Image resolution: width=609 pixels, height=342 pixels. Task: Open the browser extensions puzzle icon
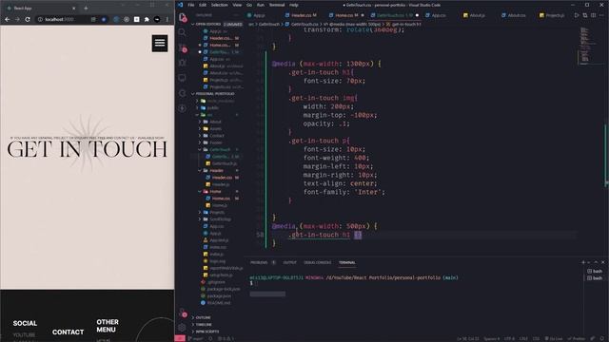pos(147,19)
